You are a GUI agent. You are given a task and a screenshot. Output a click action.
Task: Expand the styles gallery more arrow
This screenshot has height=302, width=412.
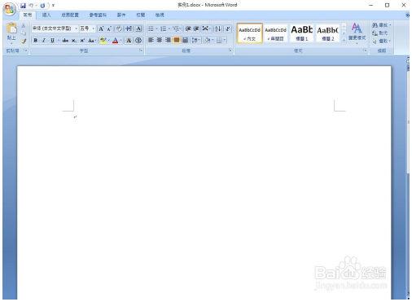click(x=344, y=40)
